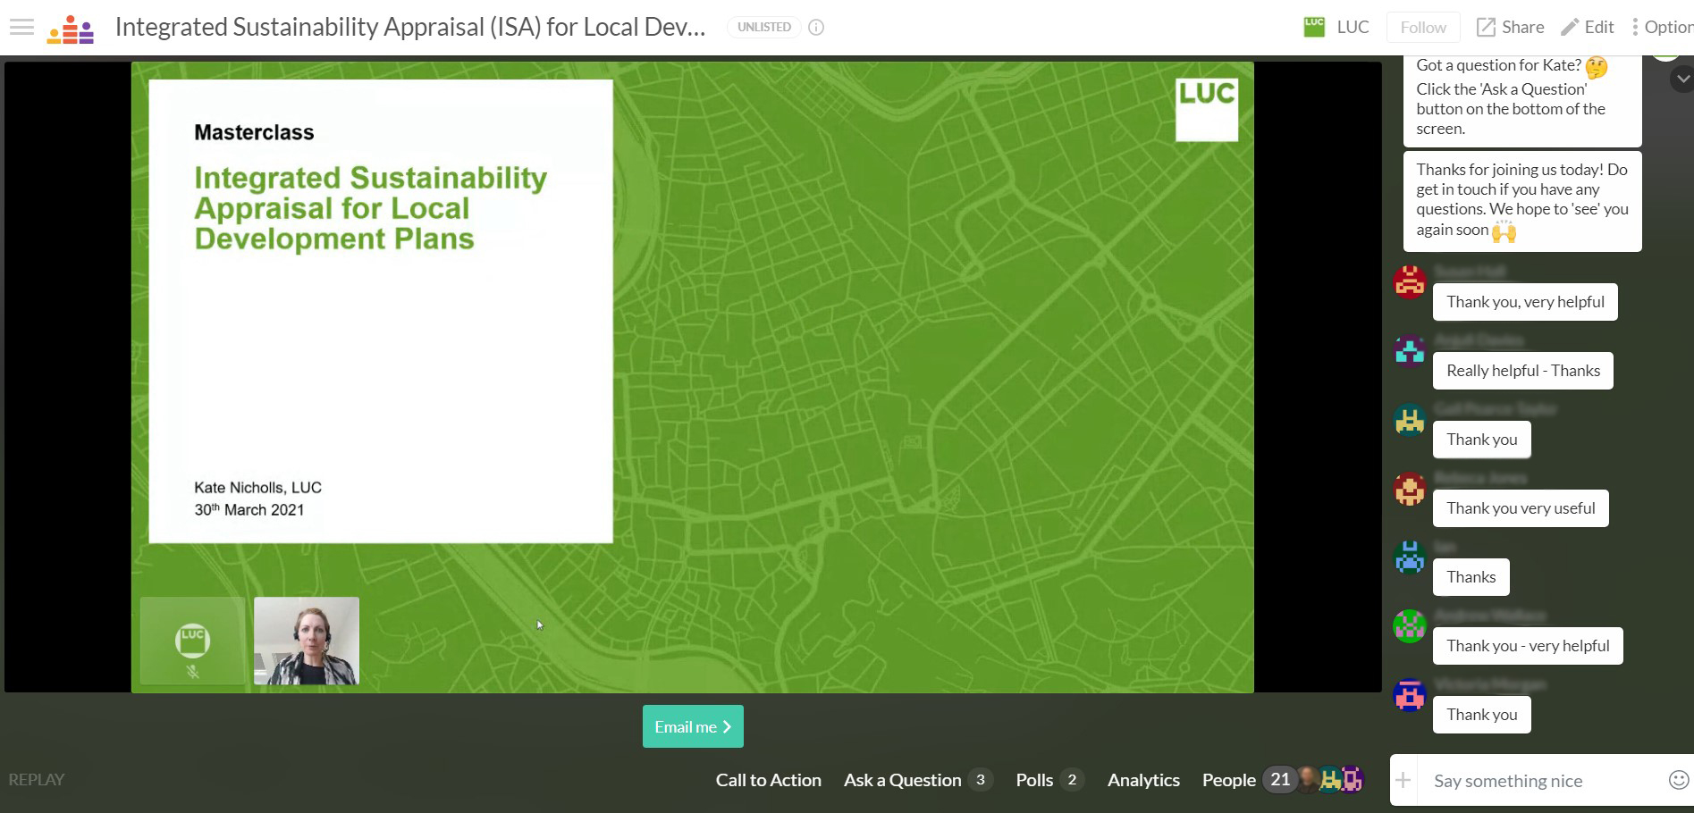Click the REPLAY label
This screenshot has width=1694, height=813.
click(37, 780)
